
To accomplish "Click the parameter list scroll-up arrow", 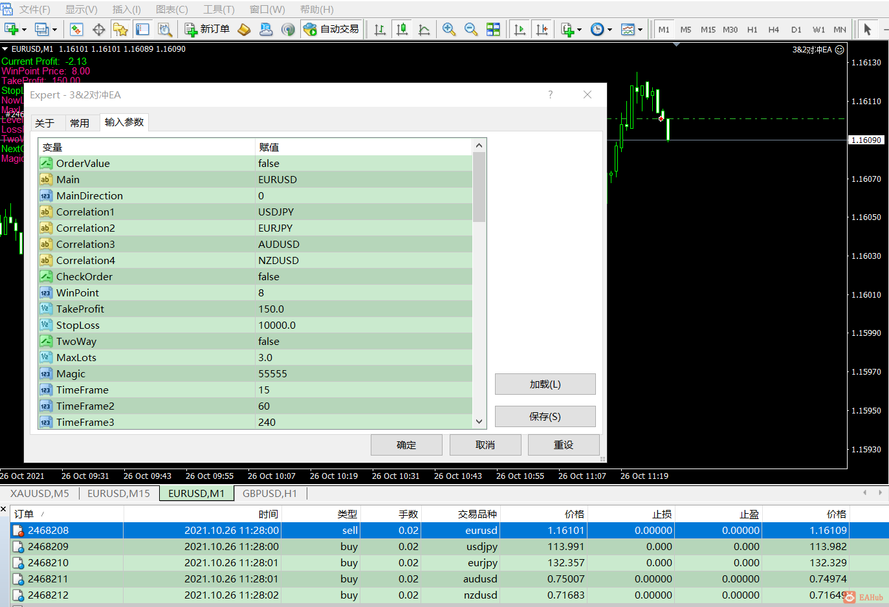I will click(x=479, y=146).
